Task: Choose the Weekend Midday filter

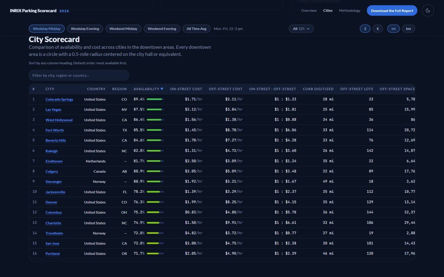Action: 123,28
